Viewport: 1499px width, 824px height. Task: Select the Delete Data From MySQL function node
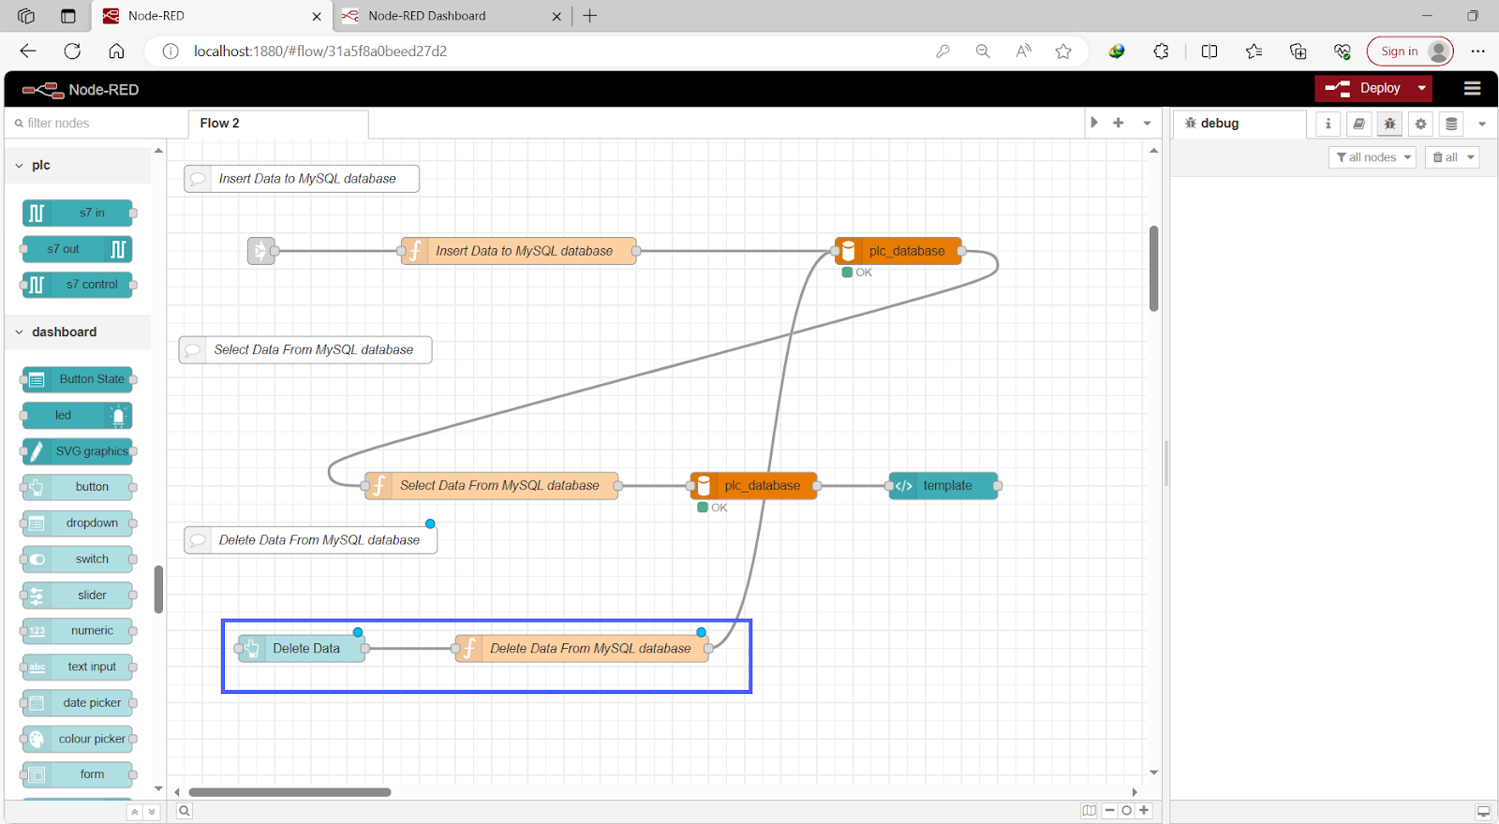pos(582,649)
